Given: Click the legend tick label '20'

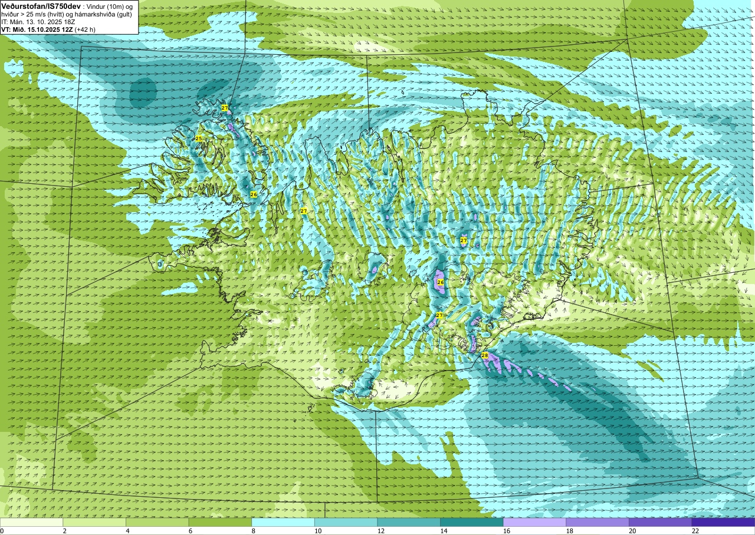Looking at the screenshot, I should click(632, 531).
